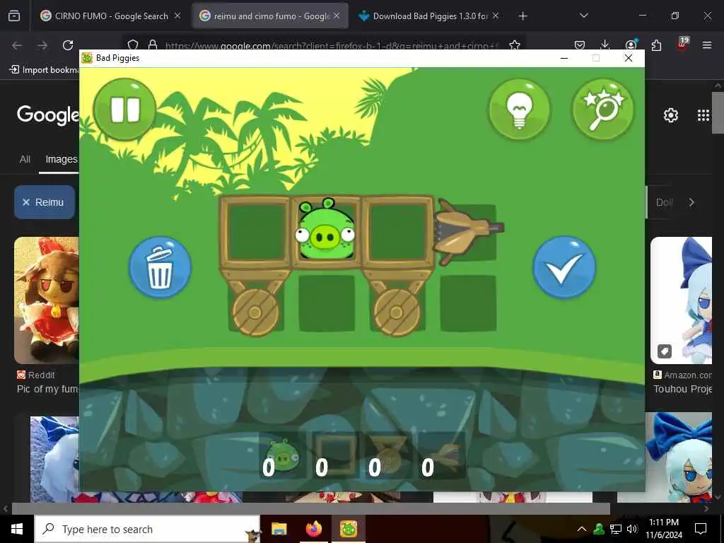Pick the wheel part in inventory tray
The image size is (724, 543).
tap(388, 457)
